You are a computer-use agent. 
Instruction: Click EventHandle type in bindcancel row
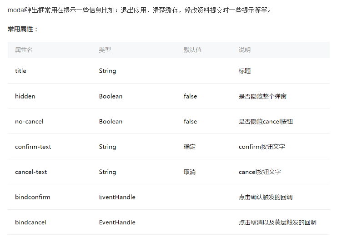(x=117, y=222)
